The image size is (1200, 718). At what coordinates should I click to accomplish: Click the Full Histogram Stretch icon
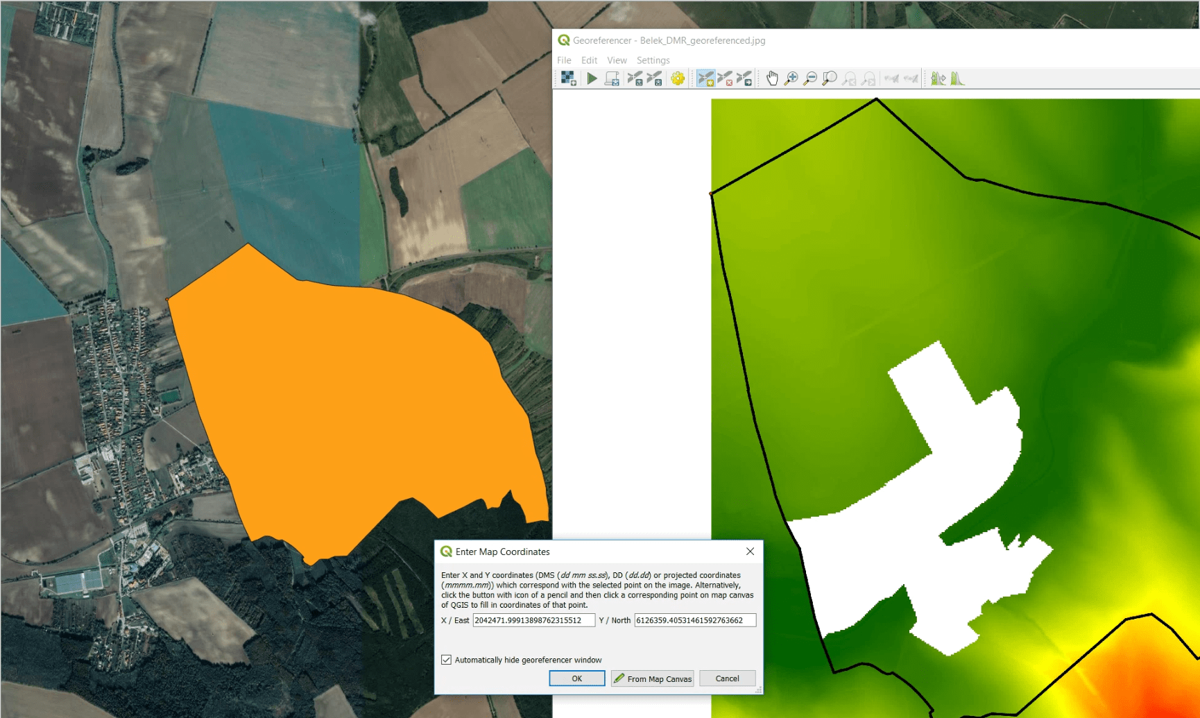tap(938, 78)
